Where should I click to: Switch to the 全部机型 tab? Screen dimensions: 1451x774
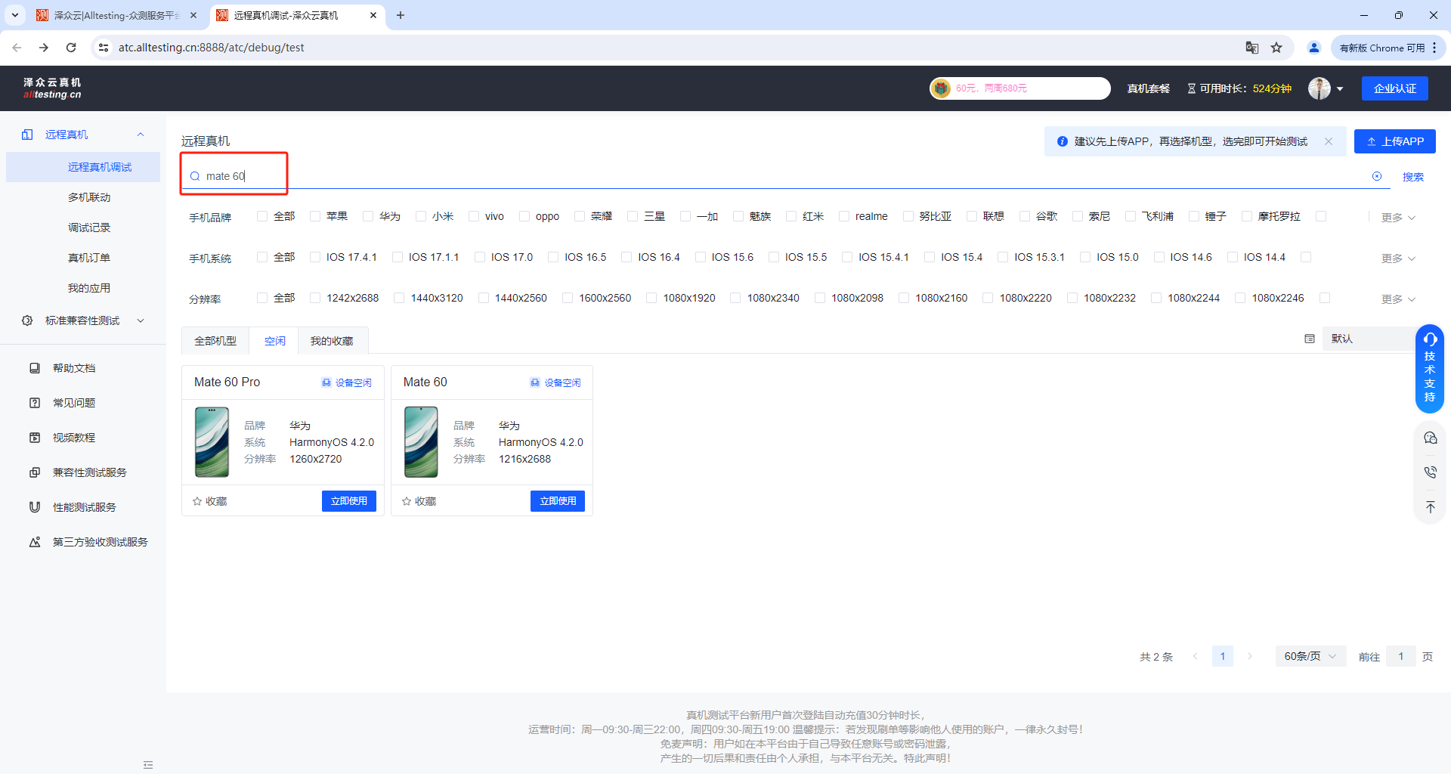click(215, 341)
